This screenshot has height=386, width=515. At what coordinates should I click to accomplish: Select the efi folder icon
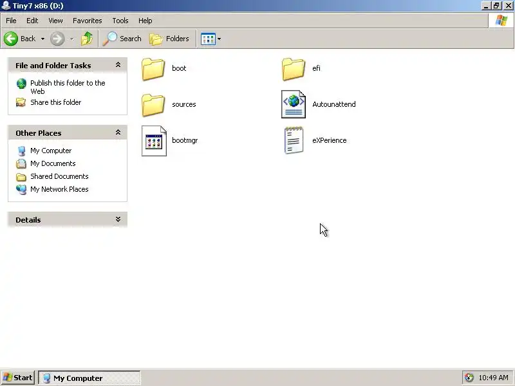click(294, 69)
